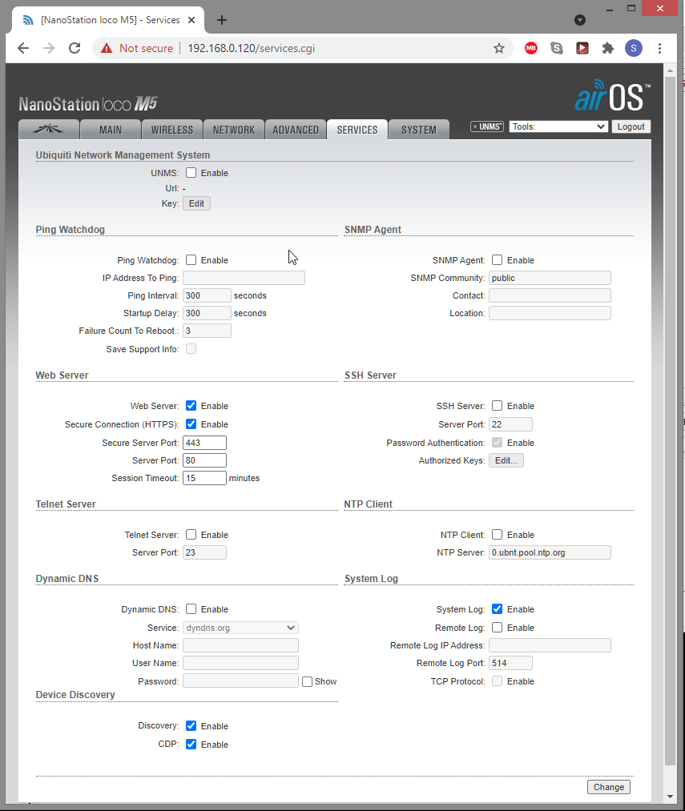Click the SNMP Community field

pyautogui.click(x=550, y=278)
